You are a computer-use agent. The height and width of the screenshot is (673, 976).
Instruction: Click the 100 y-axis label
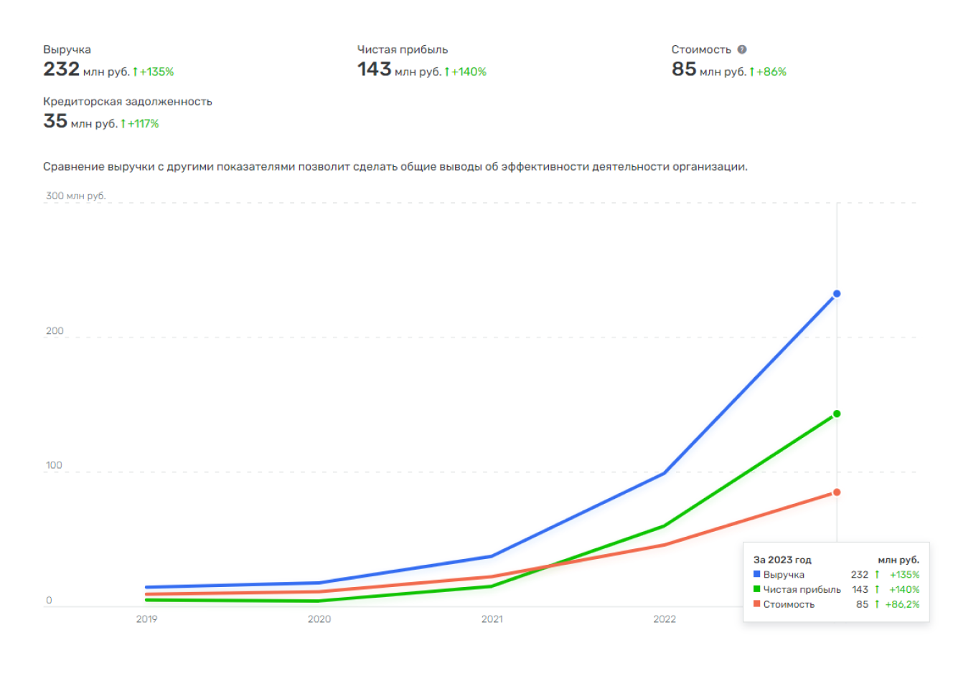[55, 465]
